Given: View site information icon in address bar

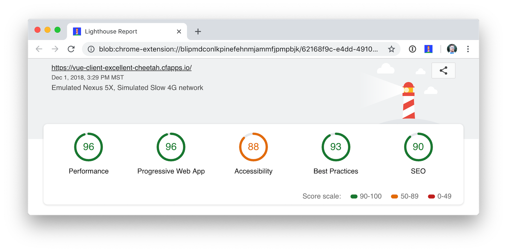Looking at the screenshot, I should (x=91, y=49).
